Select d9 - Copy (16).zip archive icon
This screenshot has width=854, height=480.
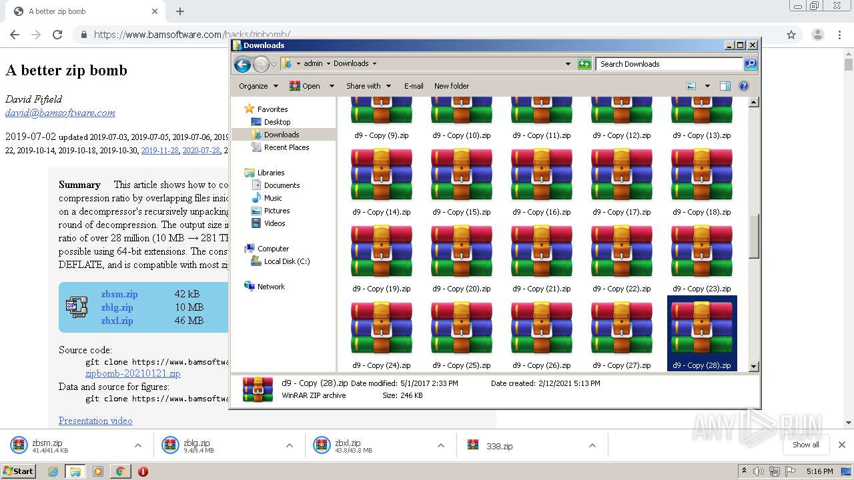coord(542,175)
